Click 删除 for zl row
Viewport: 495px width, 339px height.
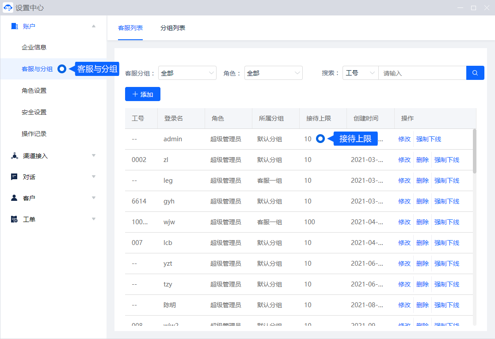[423, 160]
